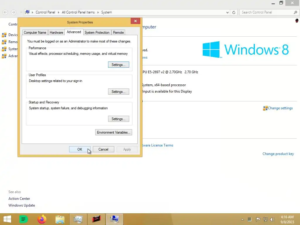Click the computer icon in address bar
The width and height of the screenshot is (300, 225).
click(x=27, y=12)
